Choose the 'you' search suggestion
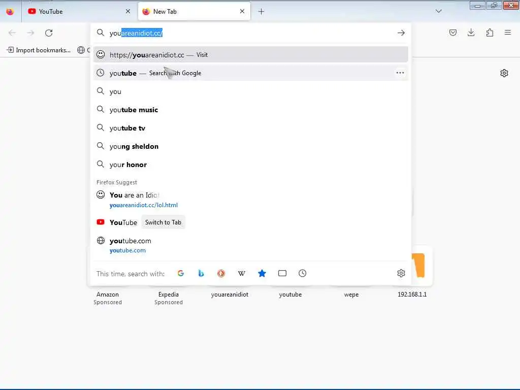 (250, 91)
